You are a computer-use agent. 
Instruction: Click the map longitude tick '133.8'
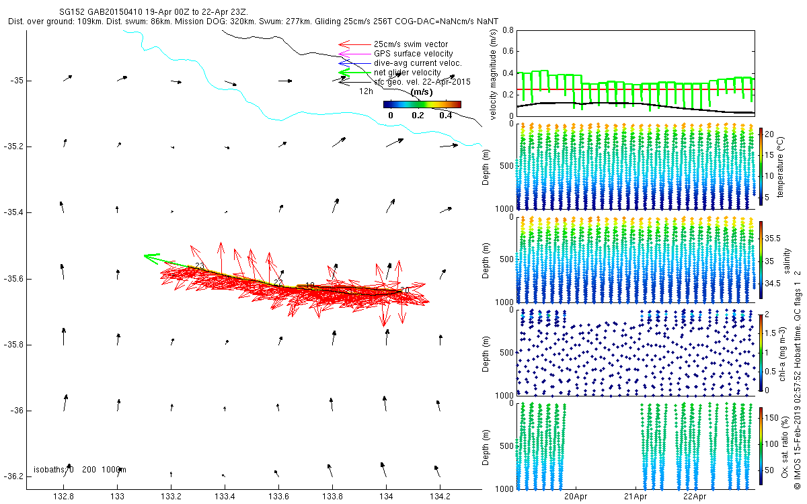pyautogui.click(x=332, y=497)
